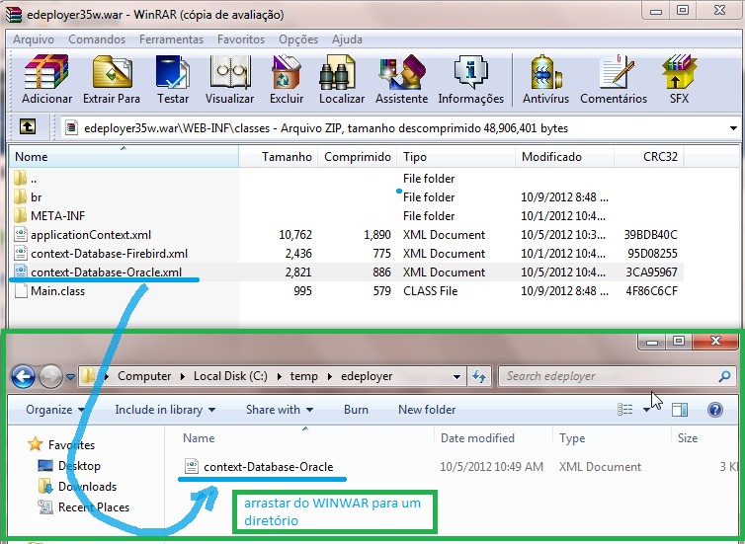Expand the WinRAR archive path dropdown
745x544 pixels.
click(x=733, y=128)
